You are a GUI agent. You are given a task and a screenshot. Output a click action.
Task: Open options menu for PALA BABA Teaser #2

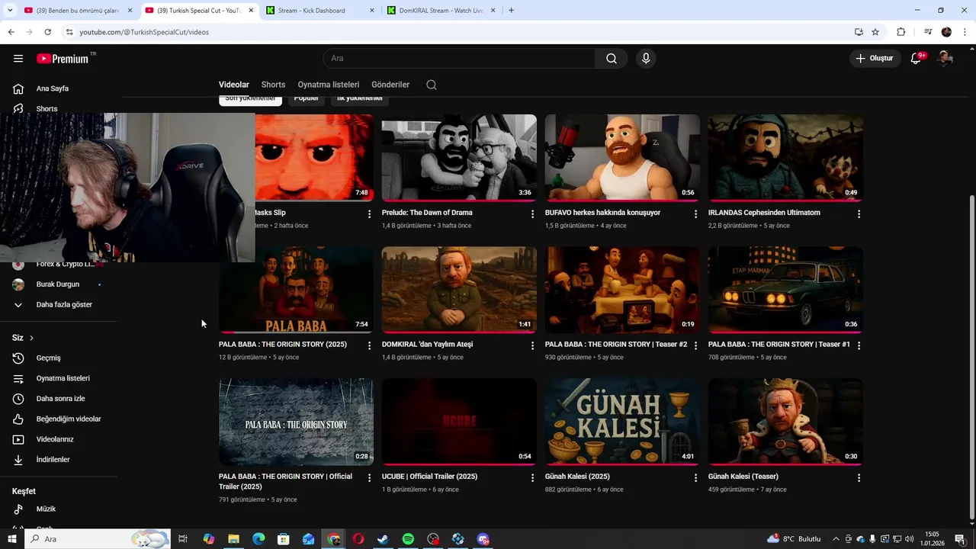[x=695, y=345]
